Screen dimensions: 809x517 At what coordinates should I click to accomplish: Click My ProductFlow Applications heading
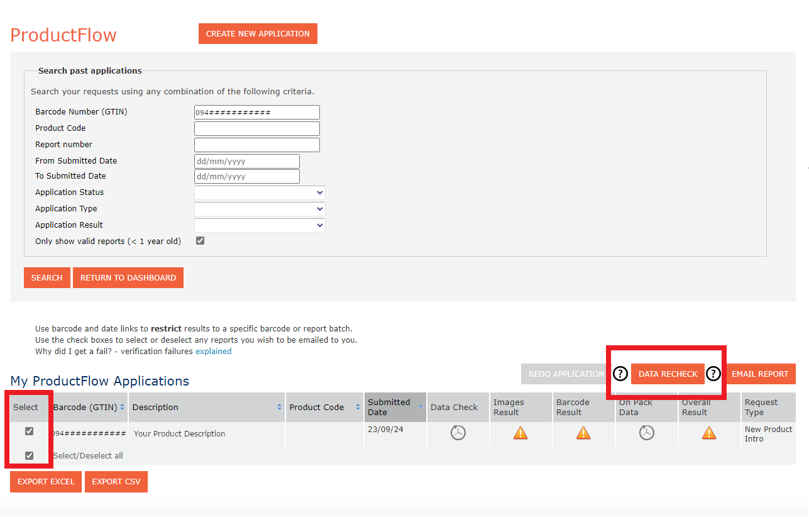100,381
